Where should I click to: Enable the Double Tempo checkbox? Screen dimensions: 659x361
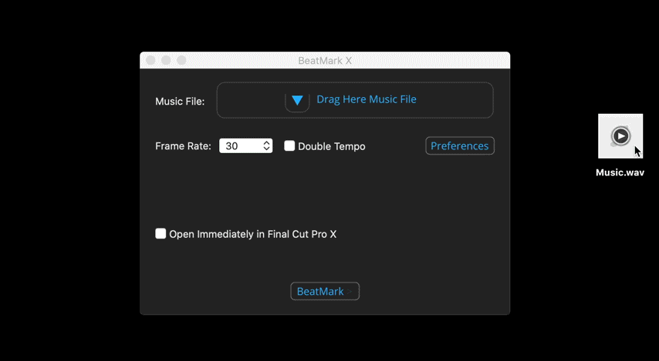(289, 146)
